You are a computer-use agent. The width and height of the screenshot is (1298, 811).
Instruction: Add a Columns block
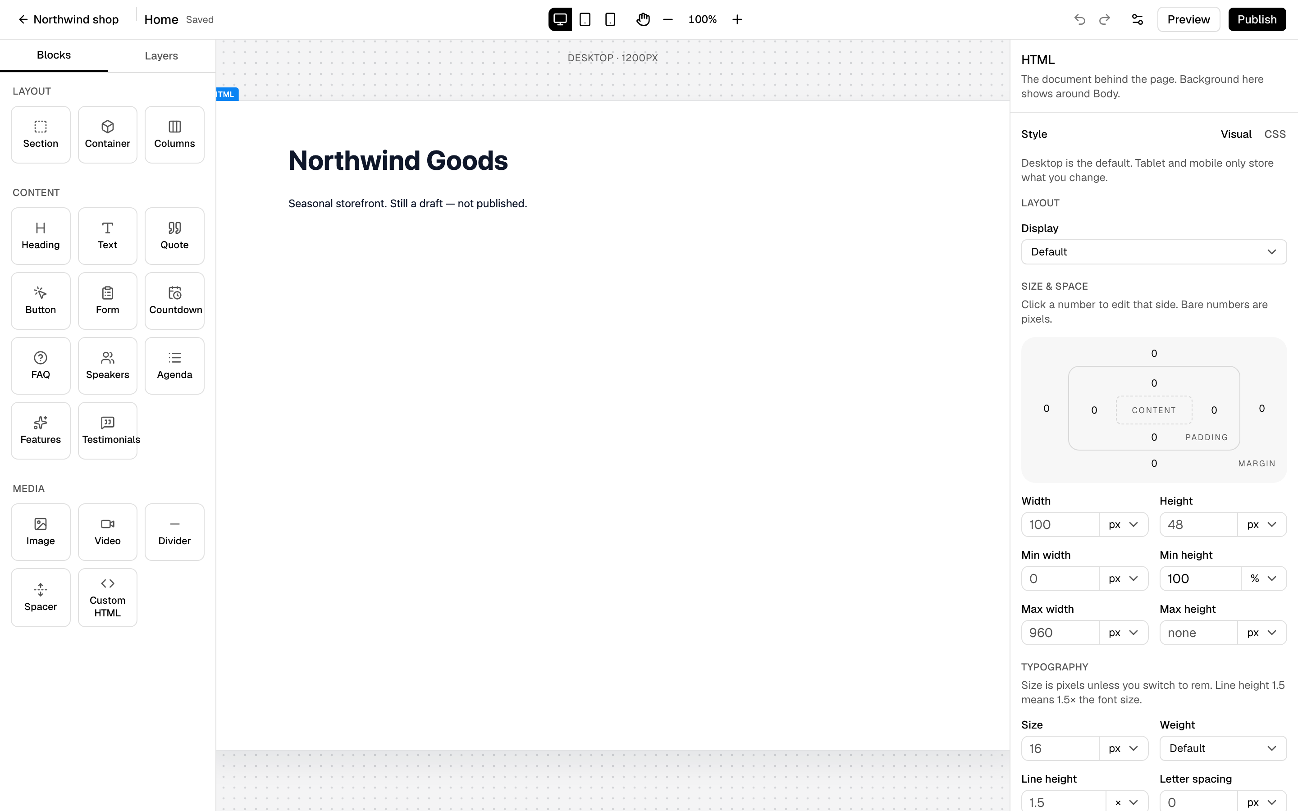(x=174, y=135)
